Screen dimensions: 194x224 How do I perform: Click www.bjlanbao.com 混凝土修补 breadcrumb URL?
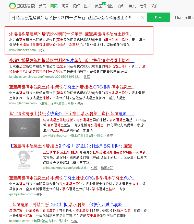point(41,103)
